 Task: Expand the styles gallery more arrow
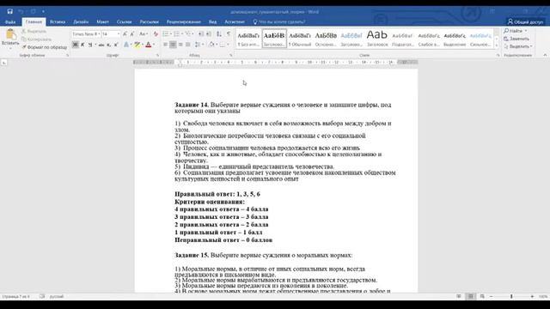497,45
